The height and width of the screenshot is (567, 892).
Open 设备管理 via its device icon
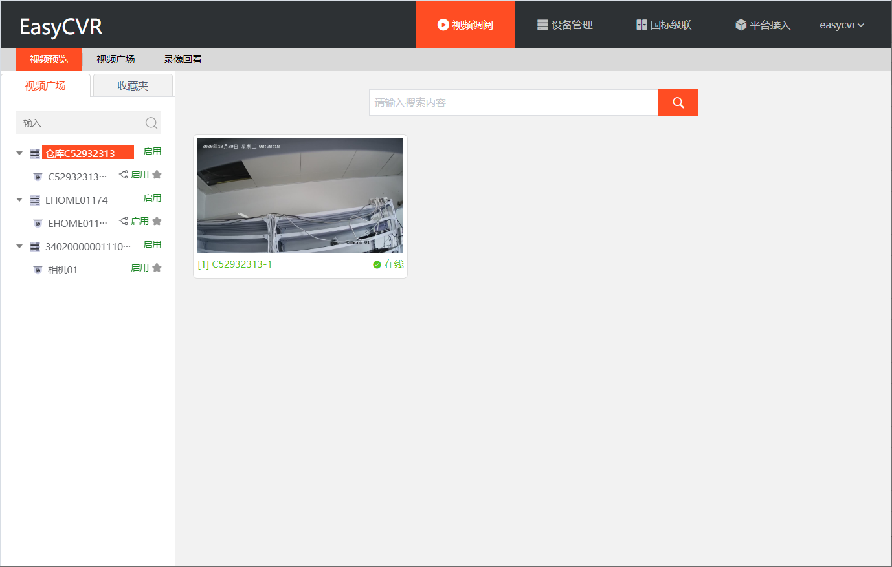(542, 25)
